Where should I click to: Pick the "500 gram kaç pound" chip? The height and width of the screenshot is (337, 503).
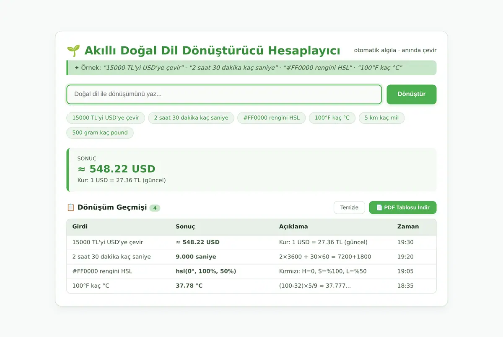click(100, 133)
